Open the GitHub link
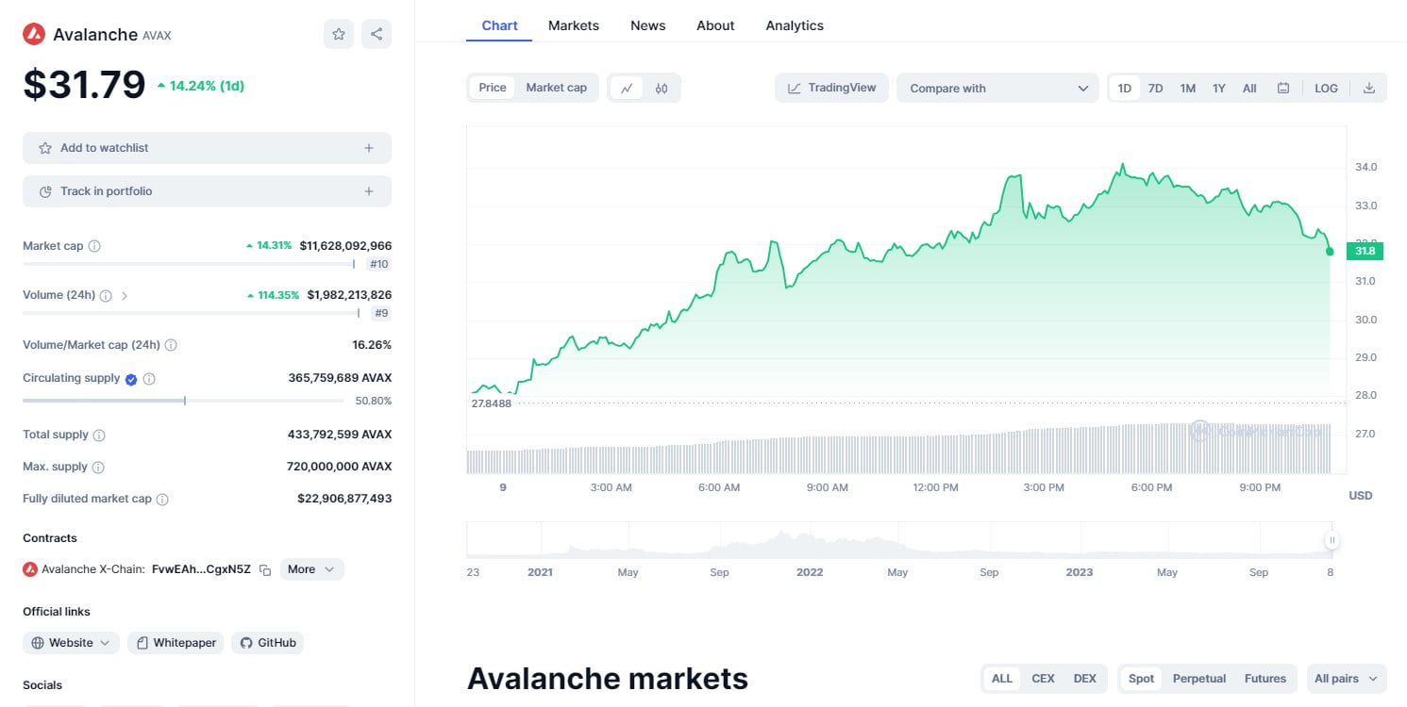This screenshot has height=707, width=1407. coord(267,643)
